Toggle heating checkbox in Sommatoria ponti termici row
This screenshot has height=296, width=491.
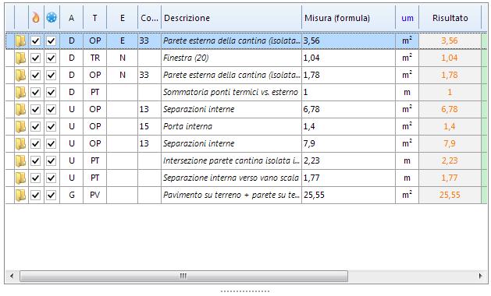[x=36, y=92]
